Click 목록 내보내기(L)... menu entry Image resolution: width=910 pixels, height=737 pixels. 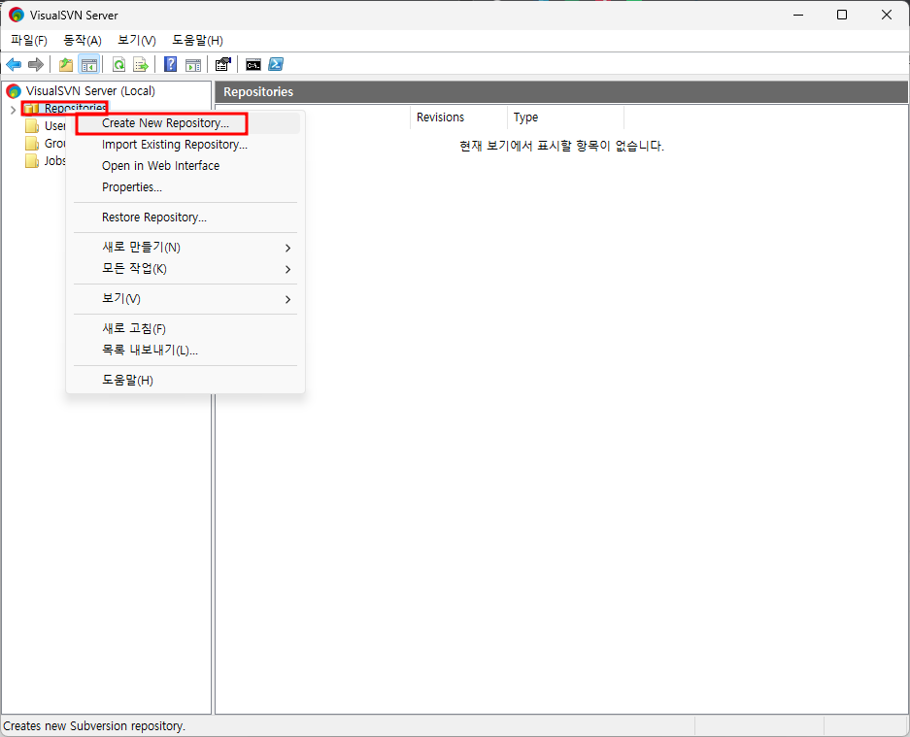point(185,351)
